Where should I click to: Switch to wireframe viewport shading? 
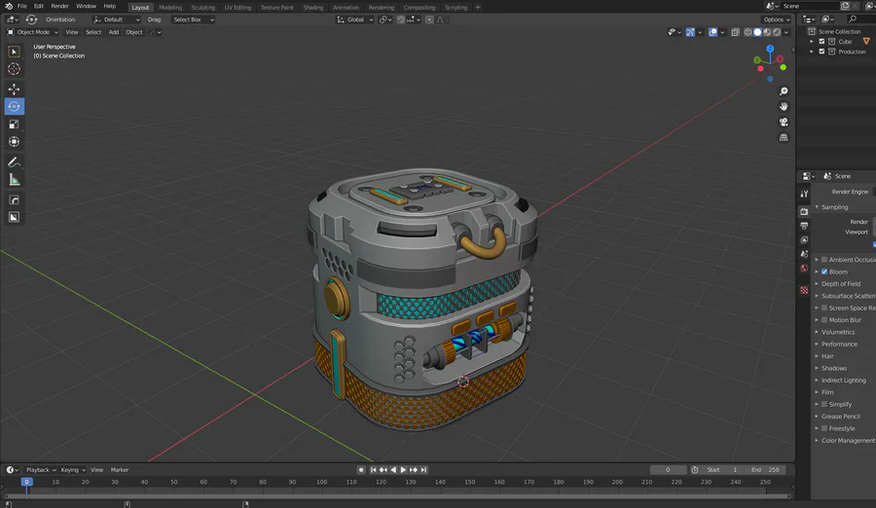[748, 32]
